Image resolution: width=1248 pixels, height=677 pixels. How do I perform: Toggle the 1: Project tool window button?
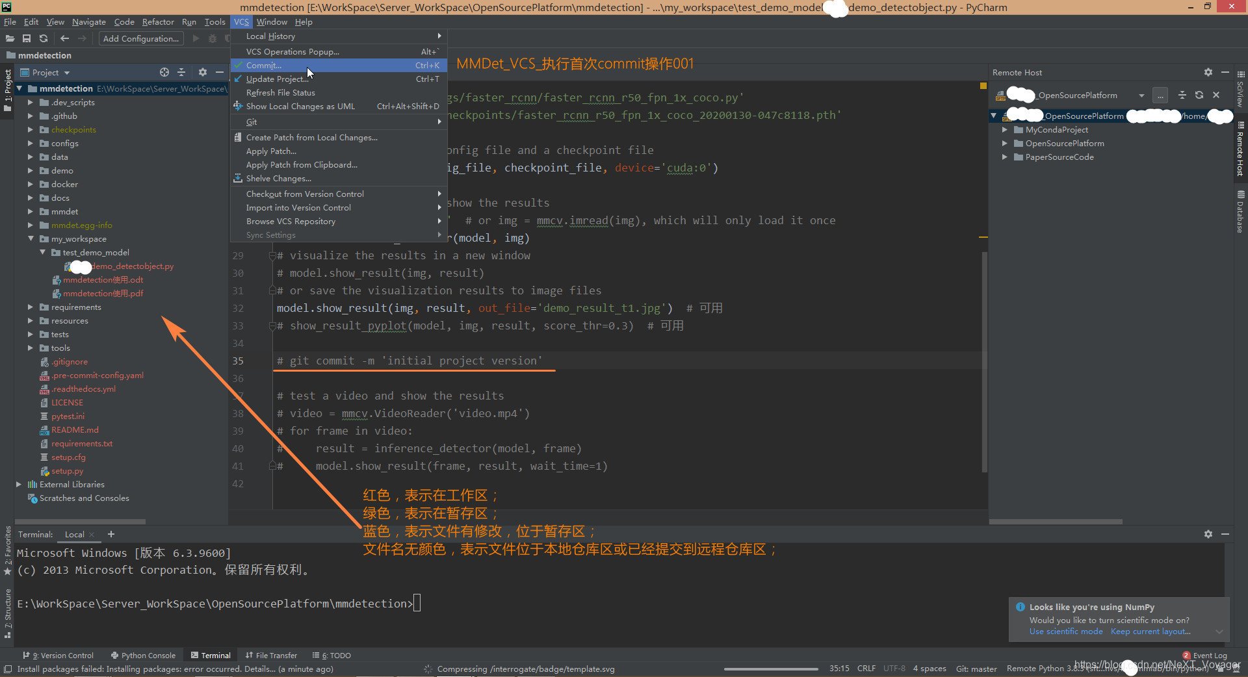[x=8, y=90]
